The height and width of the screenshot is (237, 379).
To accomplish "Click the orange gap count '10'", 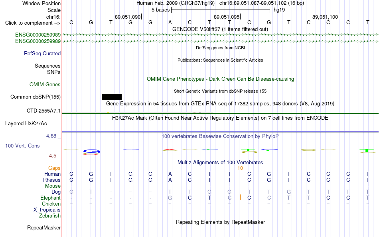I will (240, 168).
